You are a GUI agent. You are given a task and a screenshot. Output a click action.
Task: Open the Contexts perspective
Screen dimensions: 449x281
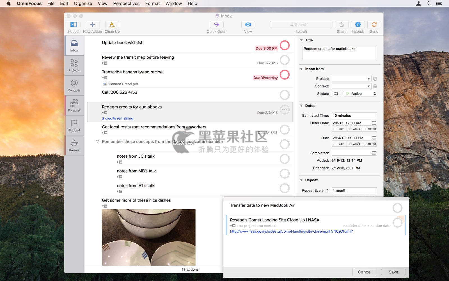click(x=74, y=85)
